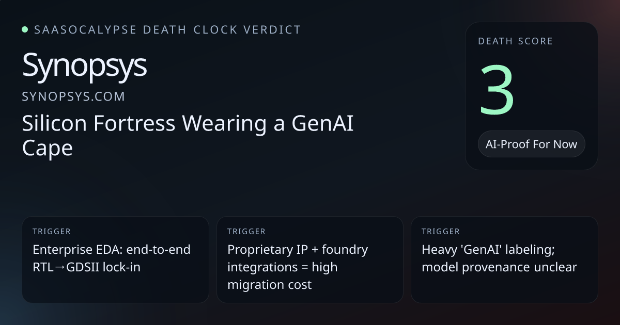Screen dimensions: 620x325
Task: Open the Proprietary IP + foundry trigger card
Action: pyautogui.click(x=309, y=259)
